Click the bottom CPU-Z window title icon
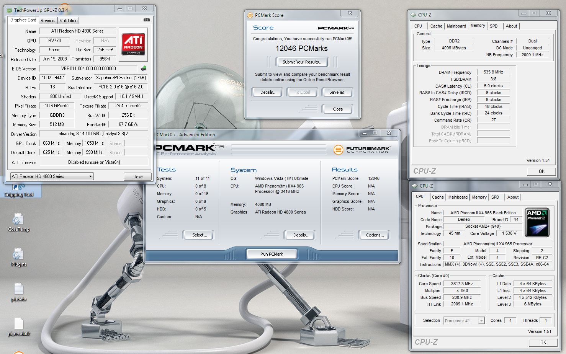 click(x=414, y=186)
